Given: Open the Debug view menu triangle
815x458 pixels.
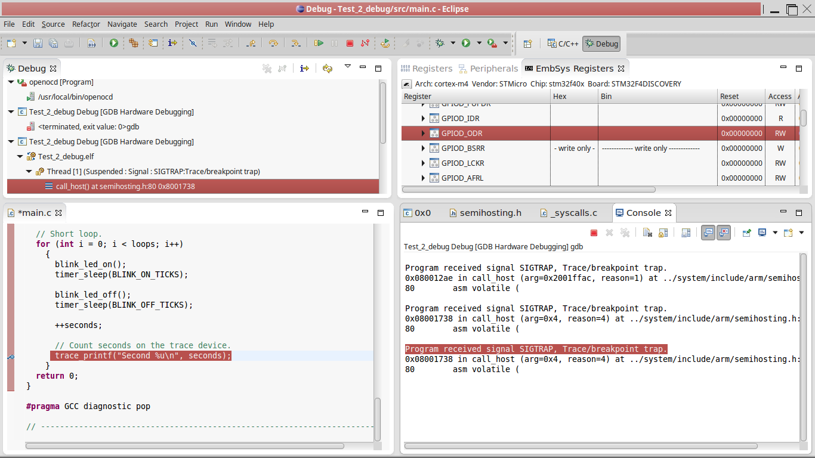Looking at the screenshot, I should click(x=348, y=68).
